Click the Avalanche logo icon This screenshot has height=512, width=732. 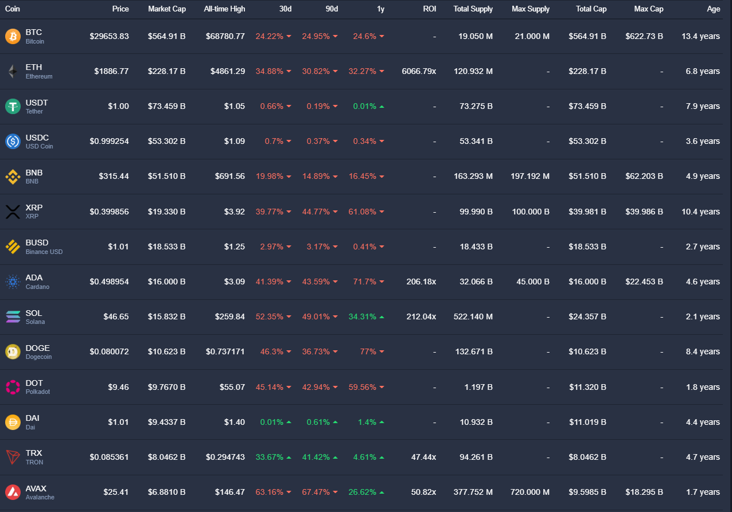coord(13,492)
